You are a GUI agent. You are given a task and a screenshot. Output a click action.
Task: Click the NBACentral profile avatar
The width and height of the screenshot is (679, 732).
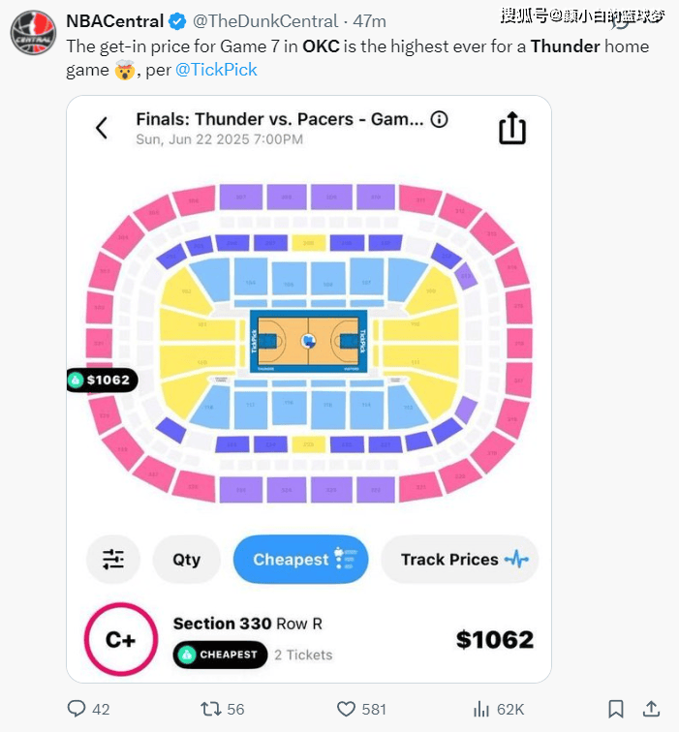click(x=33, y=33)
